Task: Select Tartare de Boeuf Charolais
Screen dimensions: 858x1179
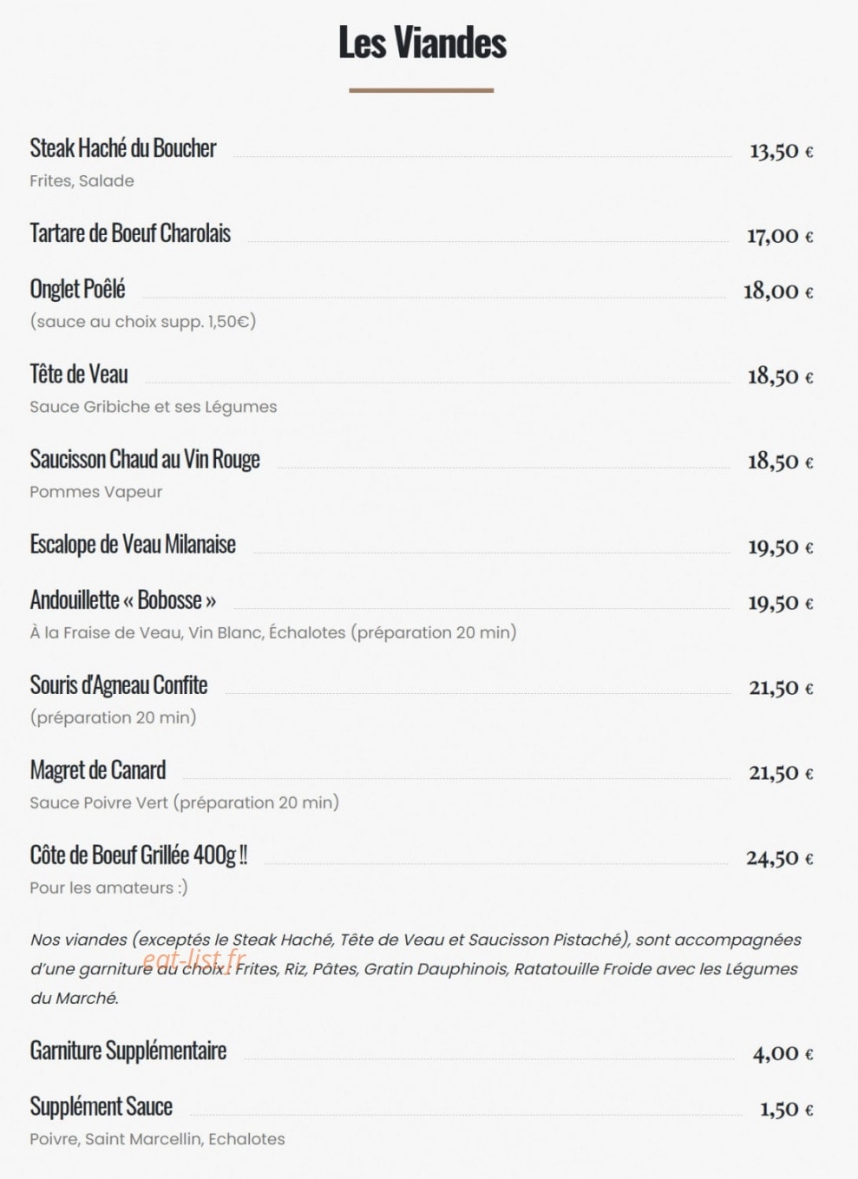Action: click(130, 233)
